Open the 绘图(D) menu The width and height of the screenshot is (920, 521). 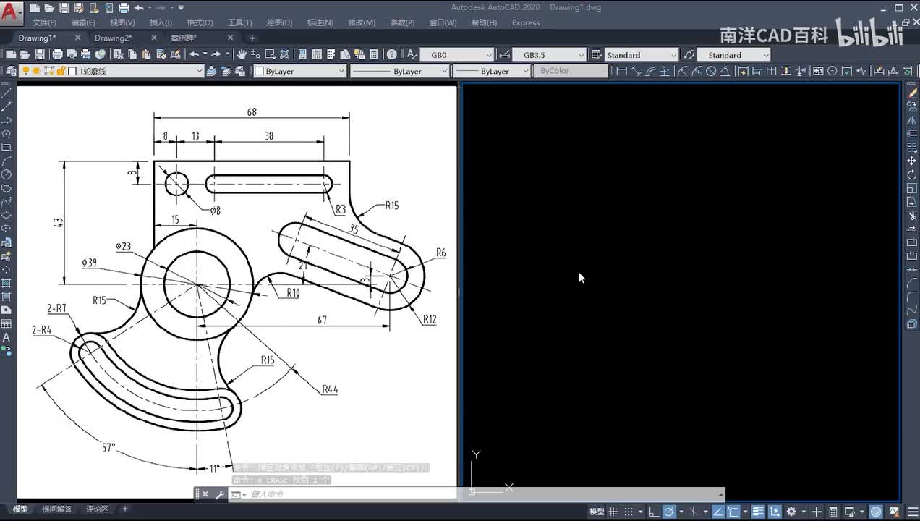[278, 23]
